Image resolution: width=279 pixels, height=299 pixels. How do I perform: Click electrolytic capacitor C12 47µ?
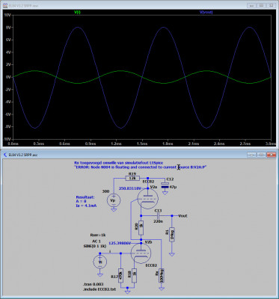point(165,185)
